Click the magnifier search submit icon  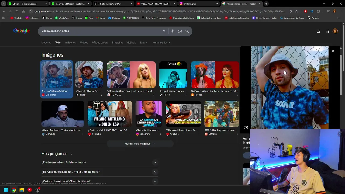coord(187,31)
